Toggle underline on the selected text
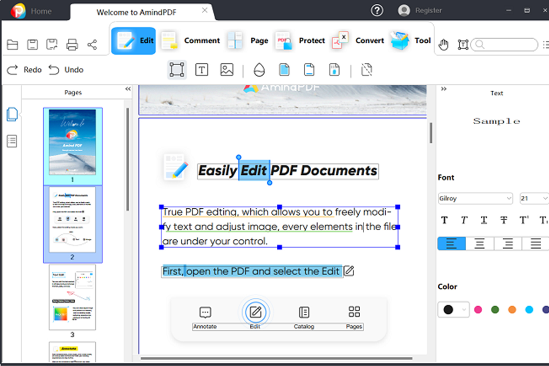The image size is (549, 366). (484, 220)
